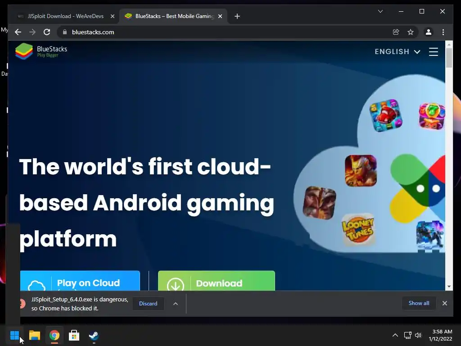Click Show all downloads

(x=419, y=303)
